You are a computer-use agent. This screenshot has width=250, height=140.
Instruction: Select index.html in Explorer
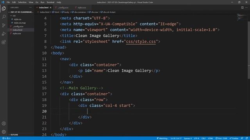18,30
